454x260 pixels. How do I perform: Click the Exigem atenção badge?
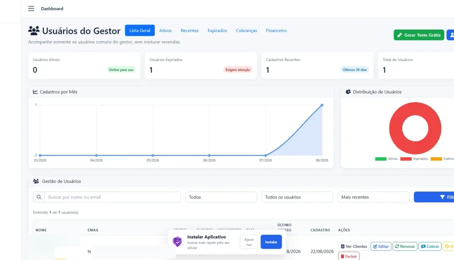click(238, 70)
